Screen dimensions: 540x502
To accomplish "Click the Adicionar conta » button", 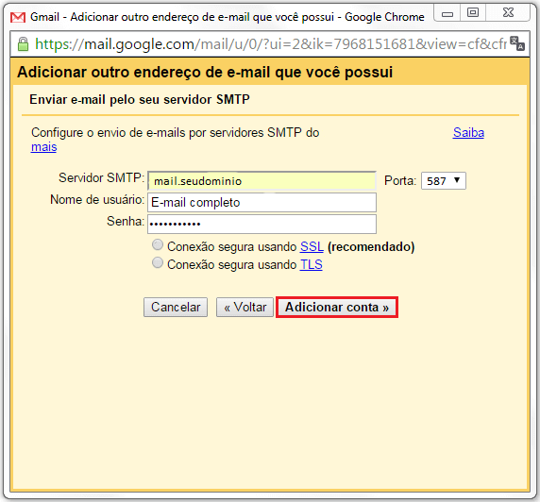I will tap(337, 307).
